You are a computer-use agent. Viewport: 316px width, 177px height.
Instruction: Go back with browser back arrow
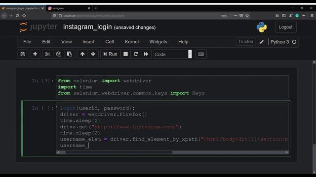click(x=4, y=16)
